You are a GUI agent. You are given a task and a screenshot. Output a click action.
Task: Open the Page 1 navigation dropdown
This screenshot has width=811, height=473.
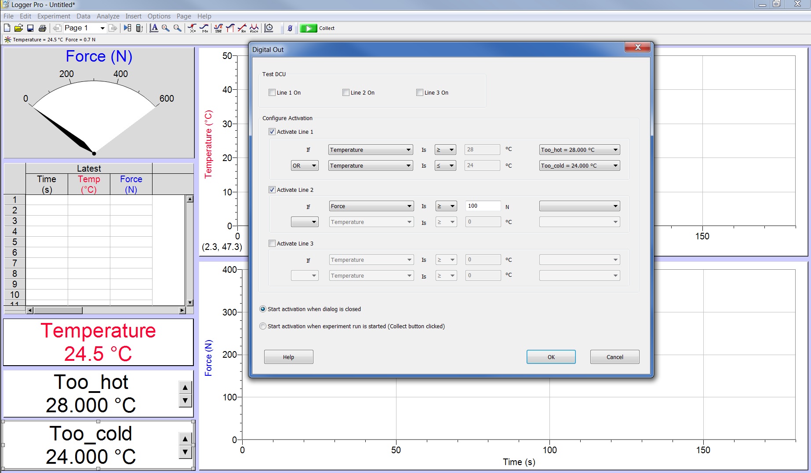102,28
